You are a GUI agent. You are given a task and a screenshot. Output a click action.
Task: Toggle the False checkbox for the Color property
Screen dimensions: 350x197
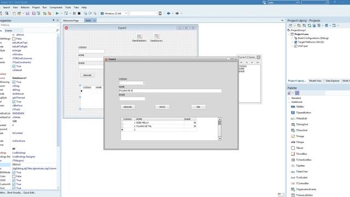[x=14, y=176]
